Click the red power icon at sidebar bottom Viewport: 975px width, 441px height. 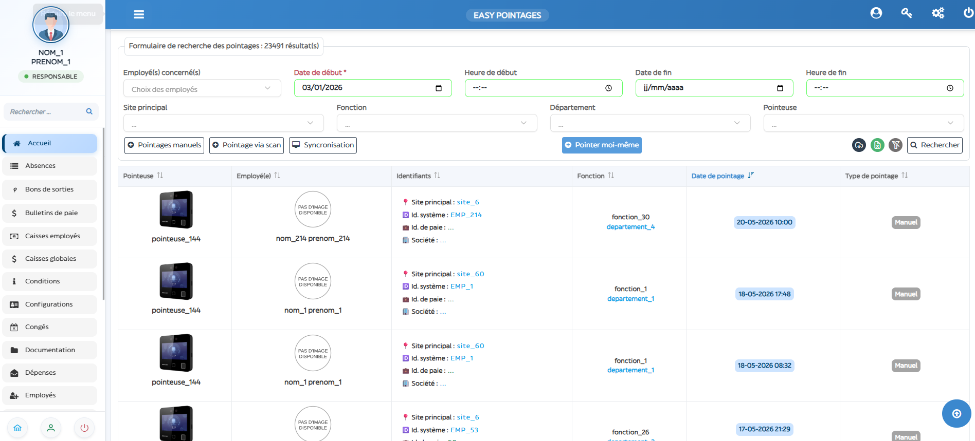(84, 428)
